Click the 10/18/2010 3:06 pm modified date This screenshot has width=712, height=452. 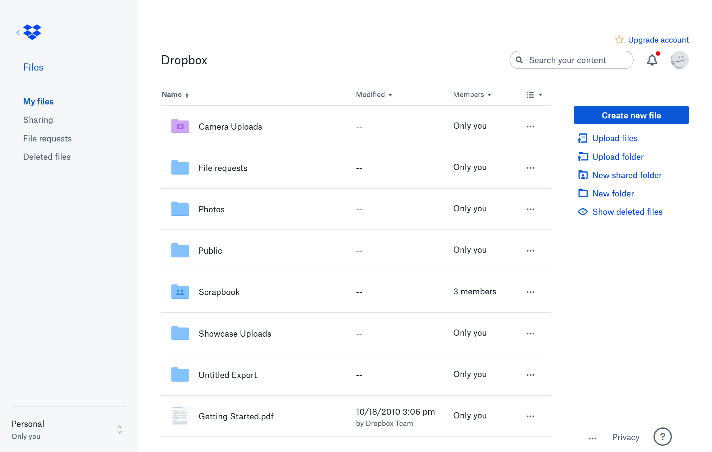tap(395, 412)
